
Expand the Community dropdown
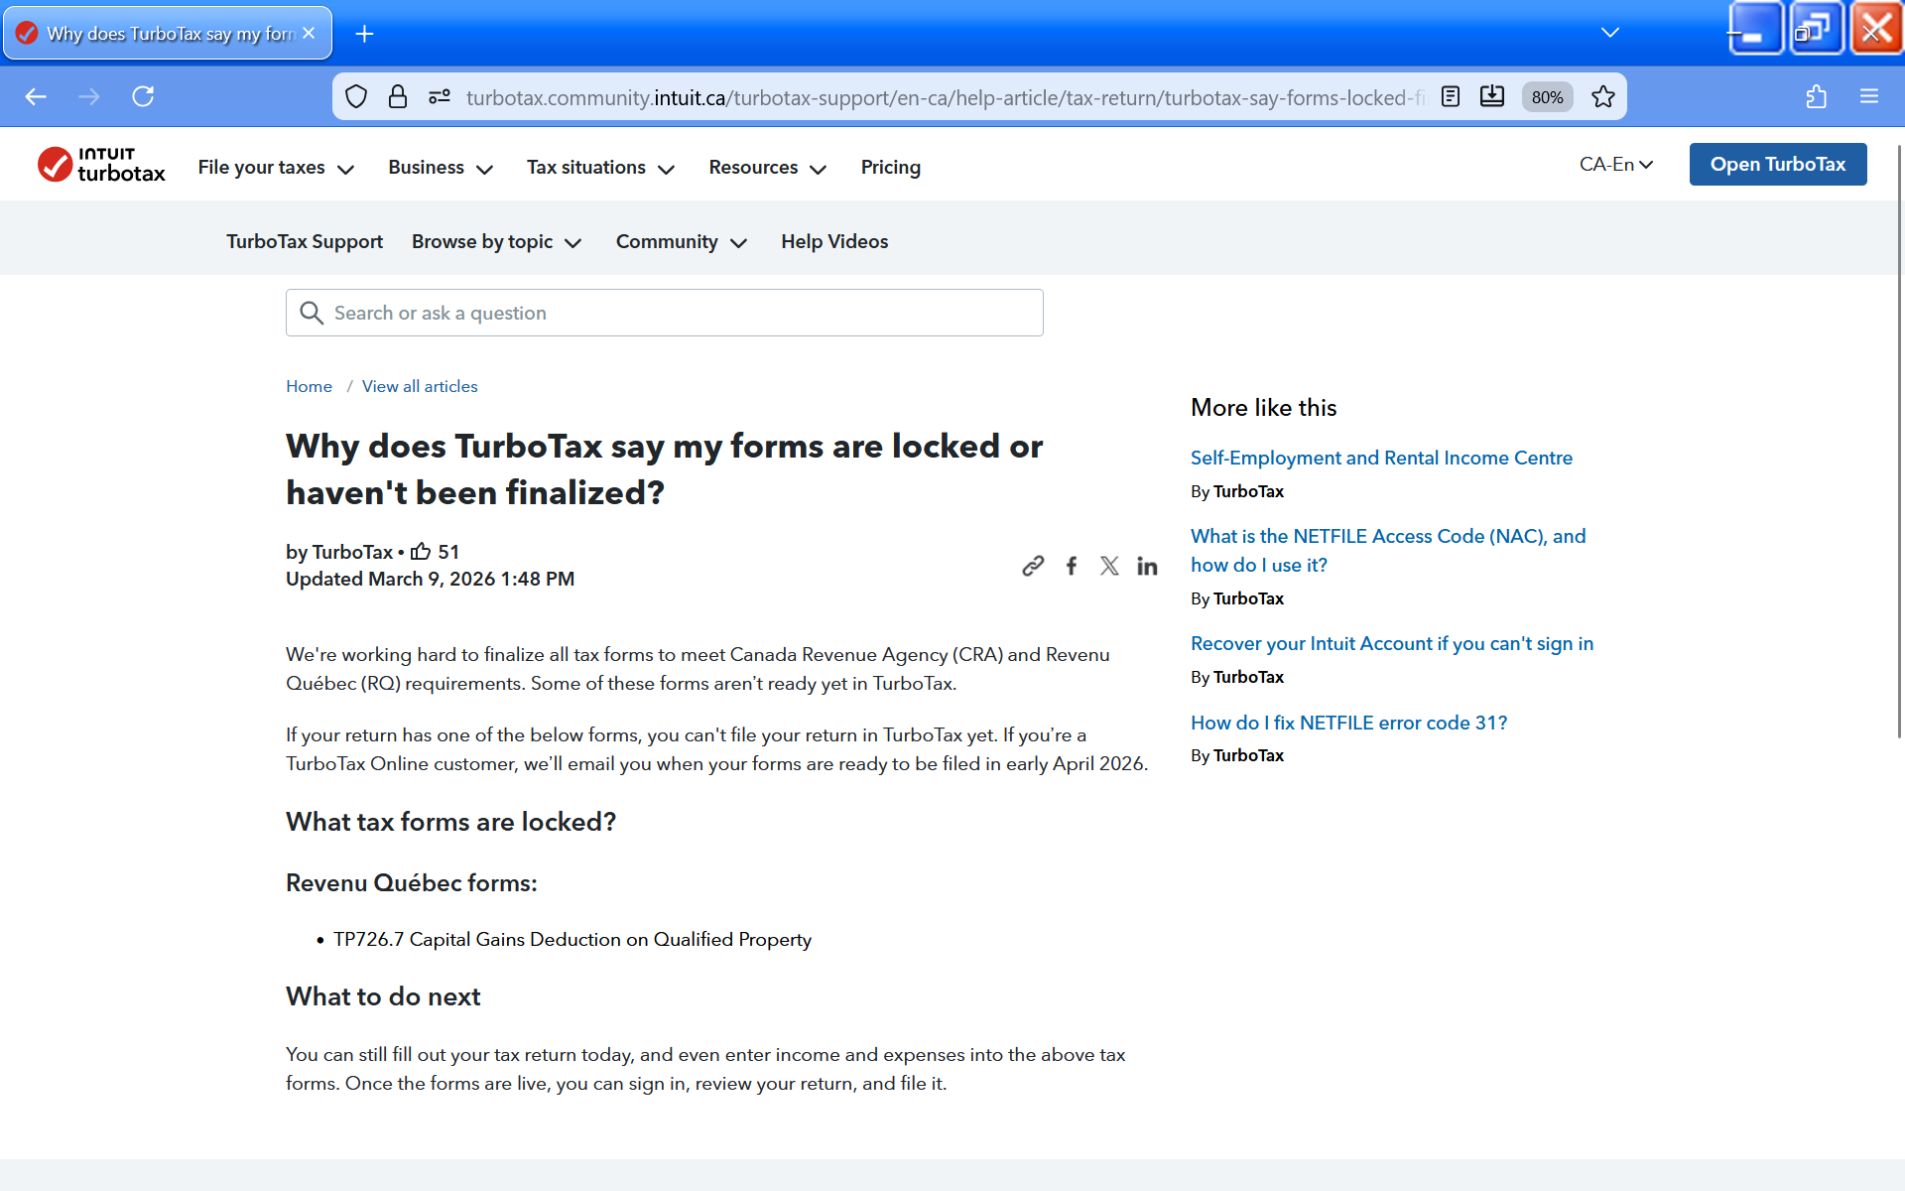click(x=681, y=242)
